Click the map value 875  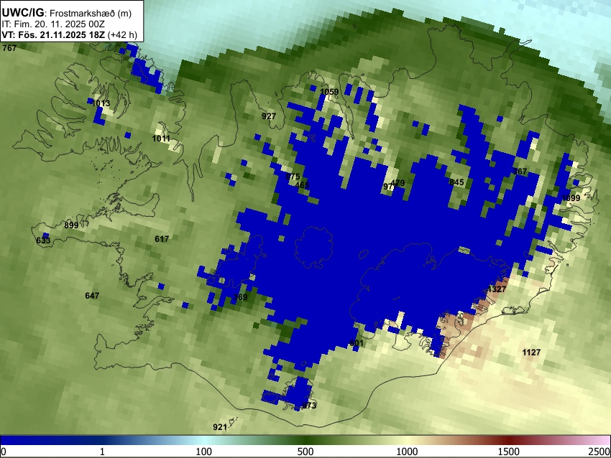[x=293, y=177]
